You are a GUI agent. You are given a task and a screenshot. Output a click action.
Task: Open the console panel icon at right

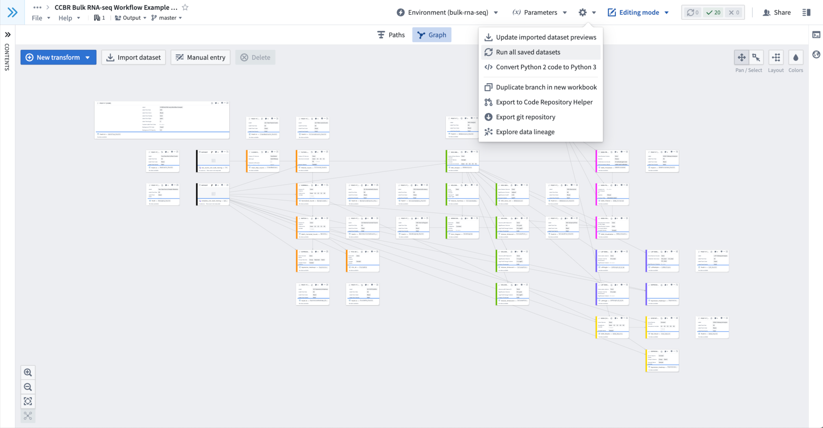[x=816, y=35]
